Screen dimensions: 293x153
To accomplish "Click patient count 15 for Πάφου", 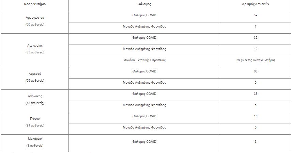I will click(256, 116).
